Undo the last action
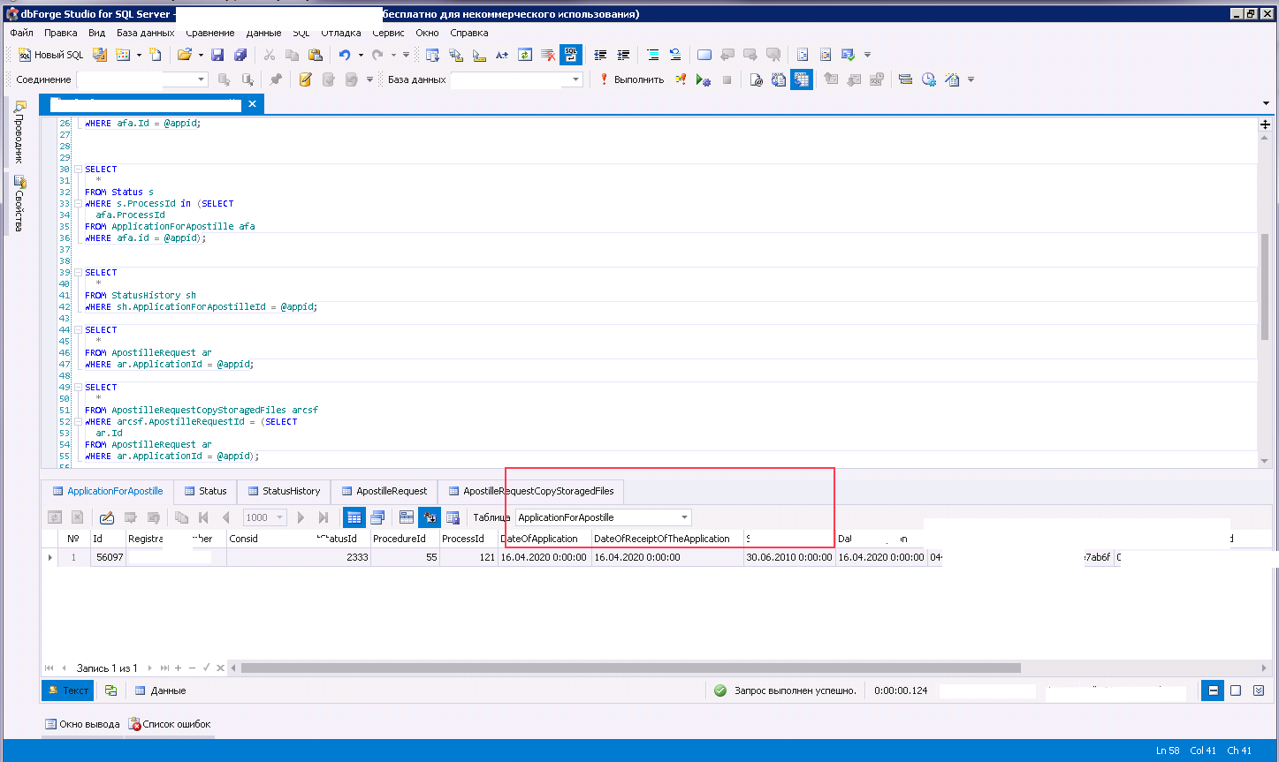This screenshot has width=1279, height=762. click(x=345, y=55)
